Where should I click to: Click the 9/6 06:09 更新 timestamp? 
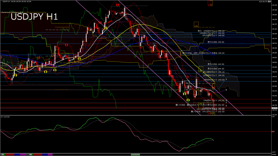click(264, 2)
